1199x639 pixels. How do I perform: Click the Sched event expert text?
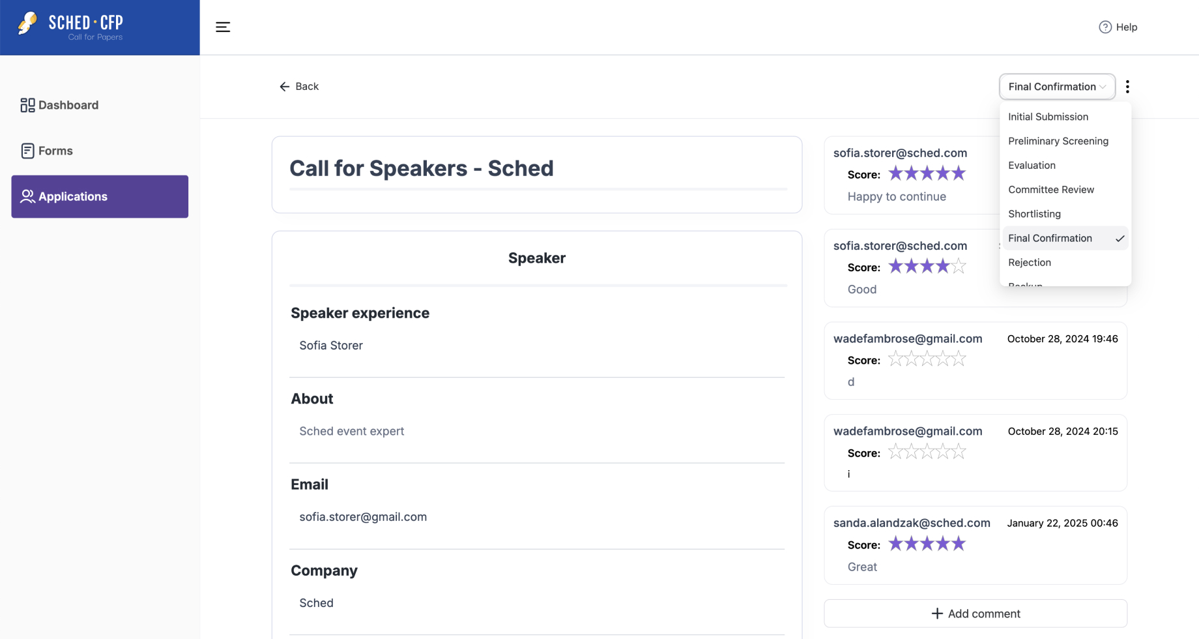pyautogui.click(x=352, y=431)
